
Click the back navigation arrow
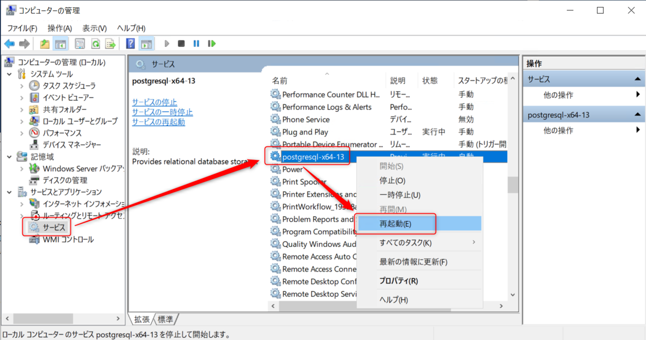tap(9, 43)
